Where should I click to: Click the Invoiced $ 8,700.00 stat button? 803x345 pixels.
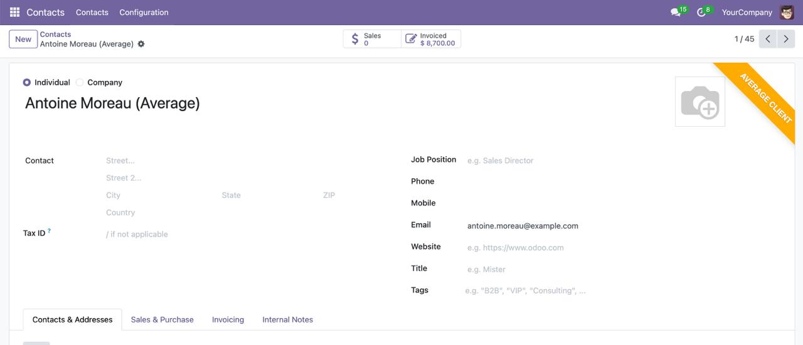[x=431, y=39]
